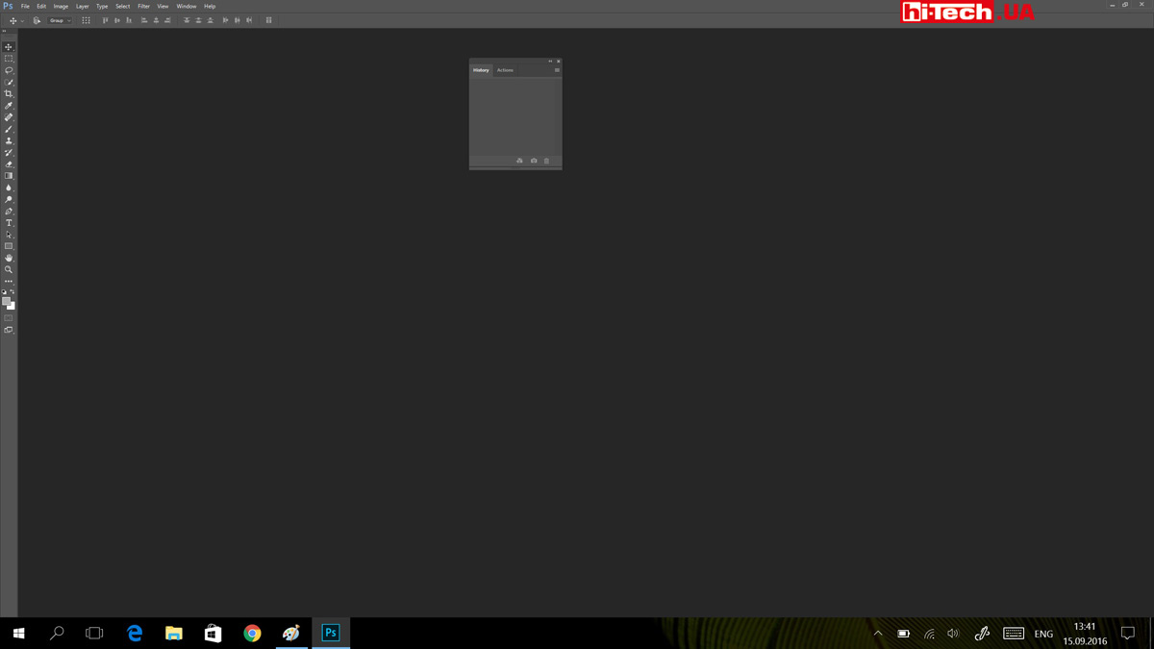The width and height of the screenshot is (1154, 649).
Task: Toggle Quick Mask mode
Action: 9,318
